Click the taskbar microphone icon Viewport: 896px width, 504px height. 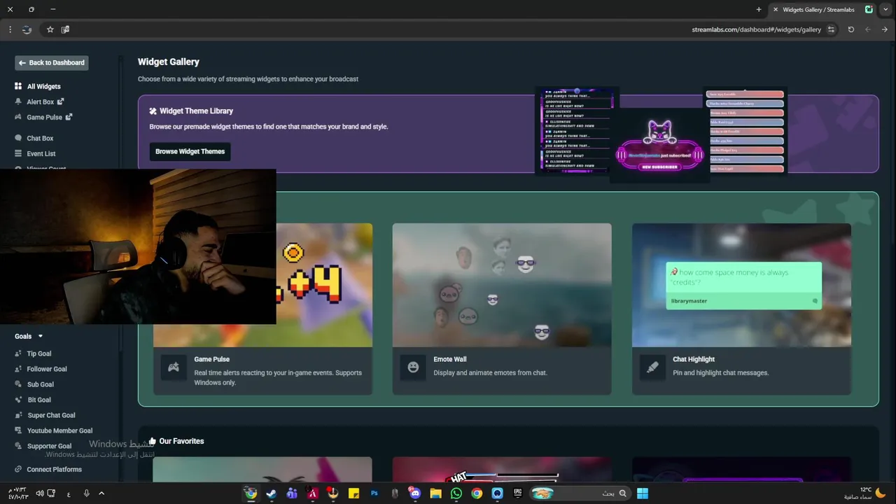click(86, 493)
